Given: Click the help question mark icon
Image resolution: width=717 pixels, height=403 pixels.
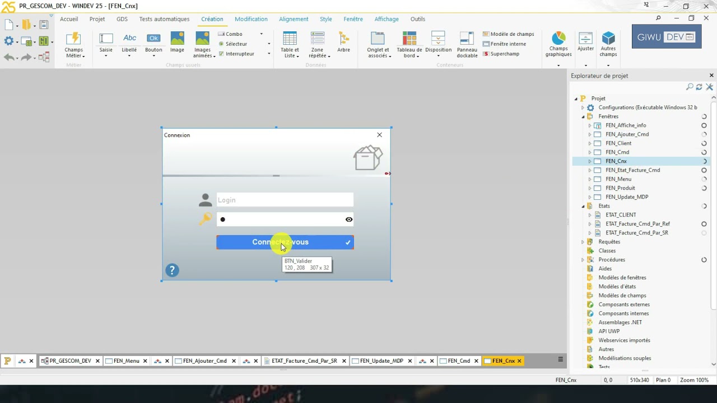Looking at the screenshot, I should (172, 270).
